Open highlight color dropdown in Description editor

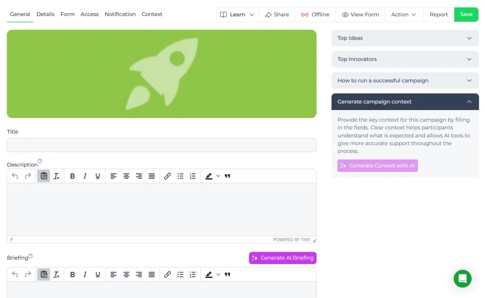point(218,176)
